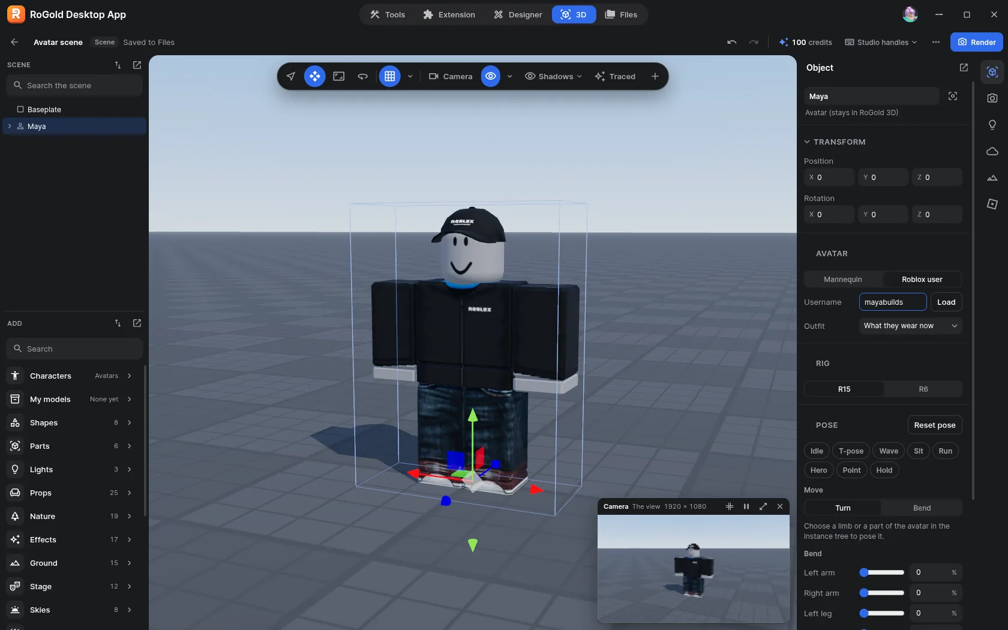Activate the Move gizmo tool
Viewport: 1008px width, 630px height.
coord(314,76)
